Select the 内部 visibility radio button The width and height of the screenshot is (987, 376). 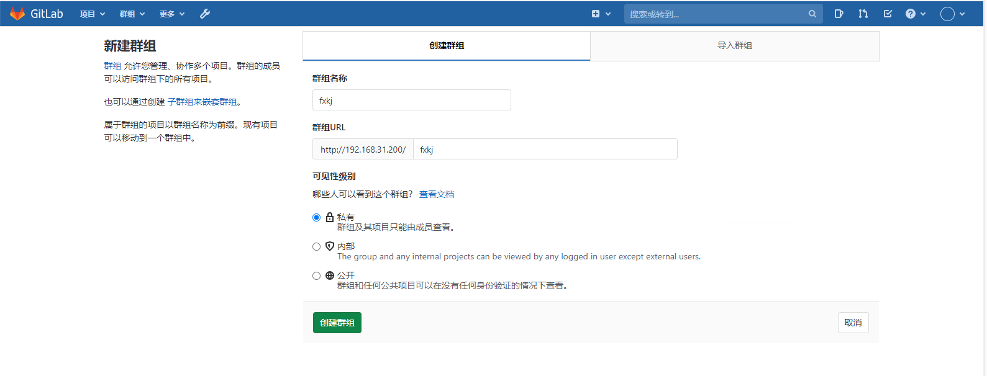tap(317, 246)
